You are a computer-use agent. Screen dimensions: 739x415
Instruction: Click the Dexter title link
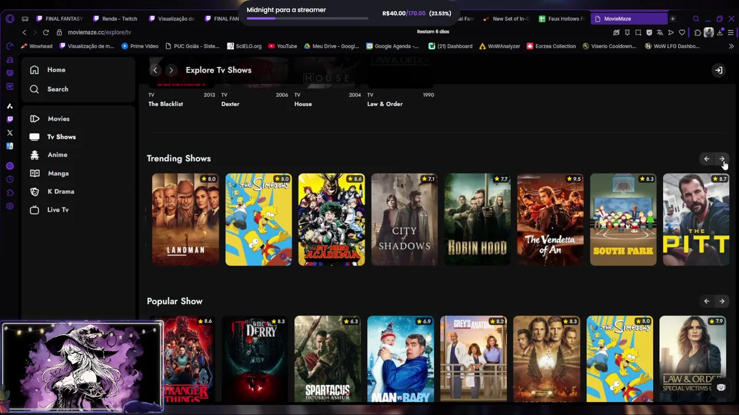coord(230,104)
